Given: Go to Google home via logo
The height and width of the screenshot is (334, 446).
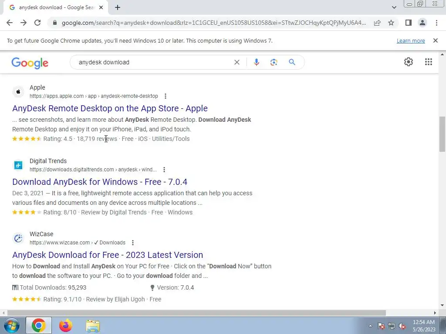Looking at the screenshot, I should 30,63.
